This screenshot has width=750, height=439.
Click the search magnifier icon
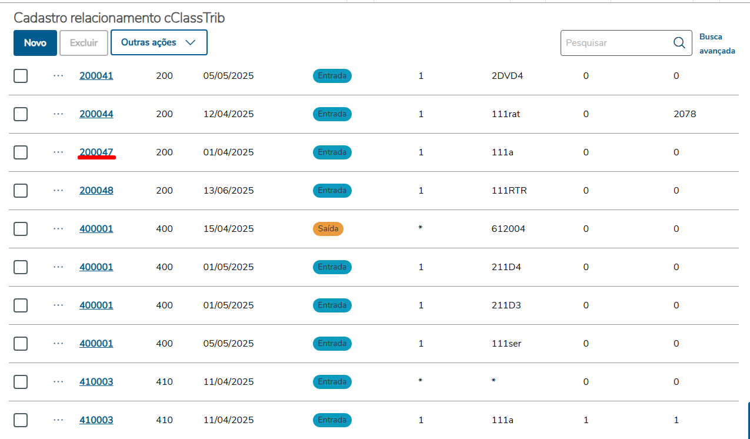pyautogui.click(x=679, y=43)
